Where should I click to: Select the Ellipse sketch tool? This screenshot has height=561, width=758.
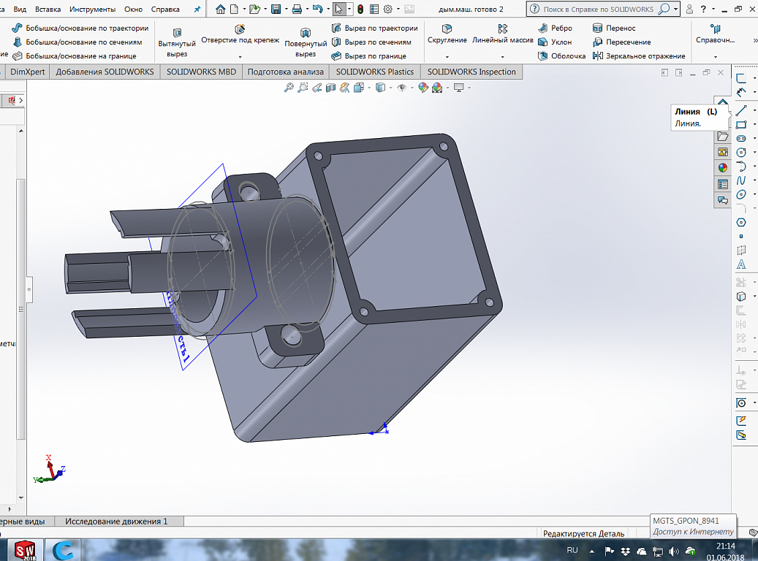click(x=741, y=194)
